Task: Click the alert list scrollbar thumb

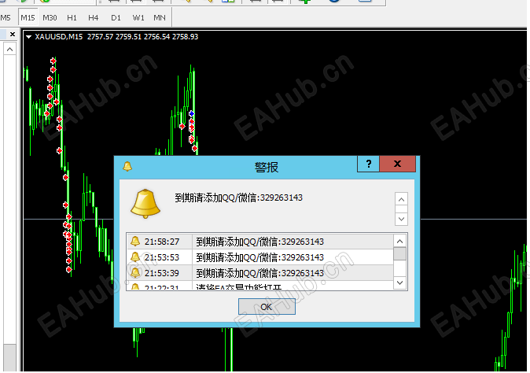Action: click(400, 254)
